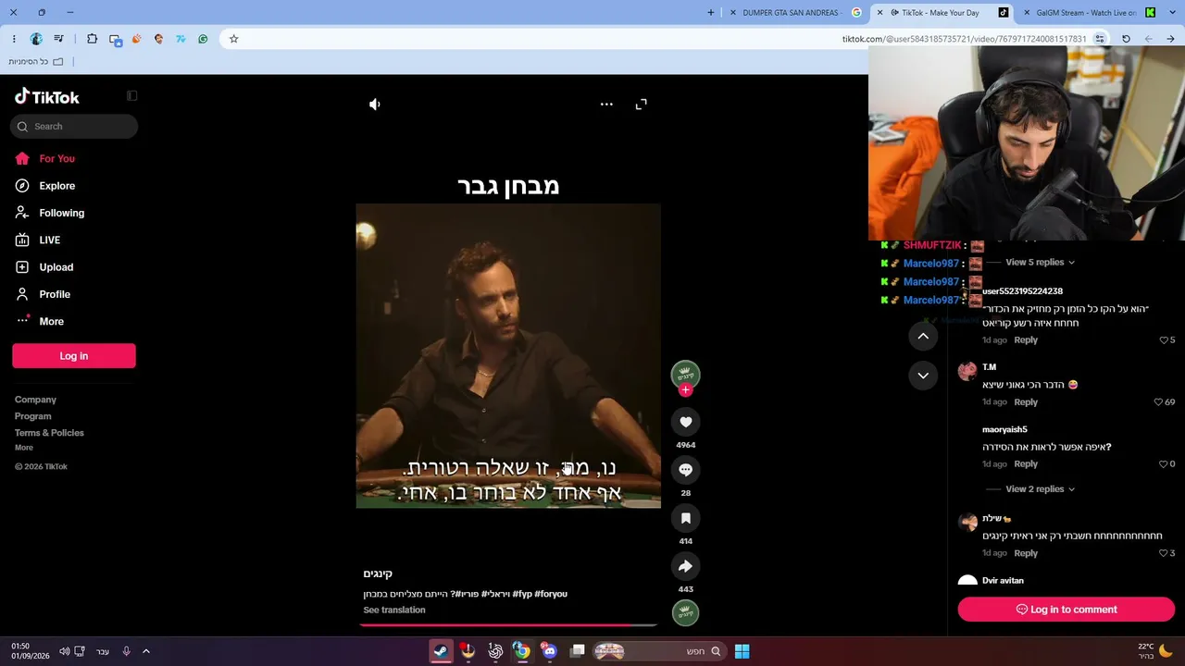The width and height of the screenshot is (1185, 666).
Task: Open the spinning sound disc avatar
Action: [686, 612]
